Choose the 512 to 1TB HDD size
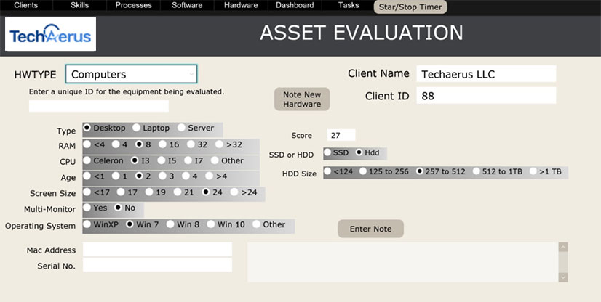Viewport: 601px width, 302px height. 477,172
